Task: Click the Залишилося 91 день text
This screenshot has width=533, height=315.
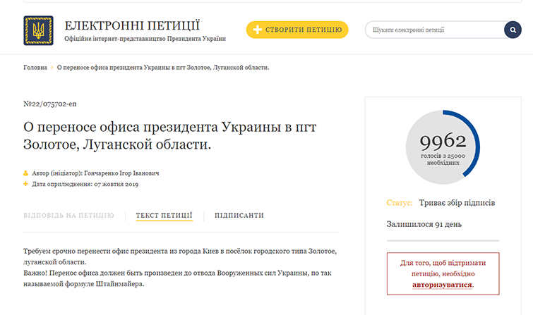Action: (424, 226)
